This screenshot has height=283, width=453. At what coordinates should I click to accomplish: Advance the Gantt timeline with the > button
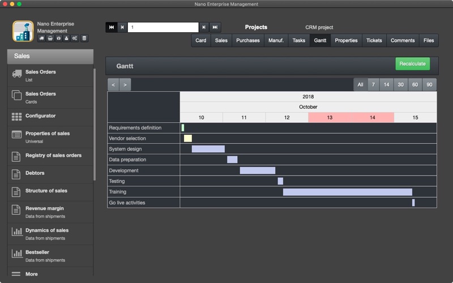click(125, 85)
